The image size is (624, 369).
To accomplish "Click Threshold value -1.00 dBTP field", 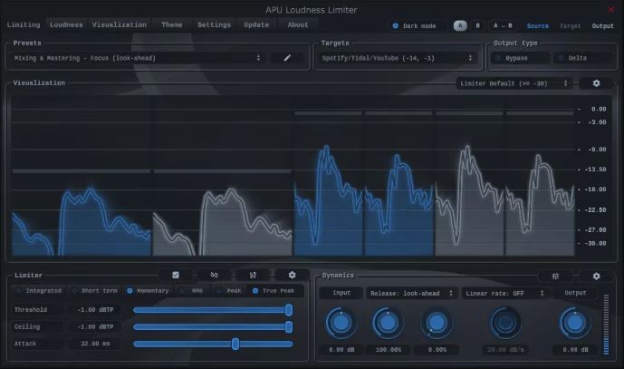I will (95, 310).
